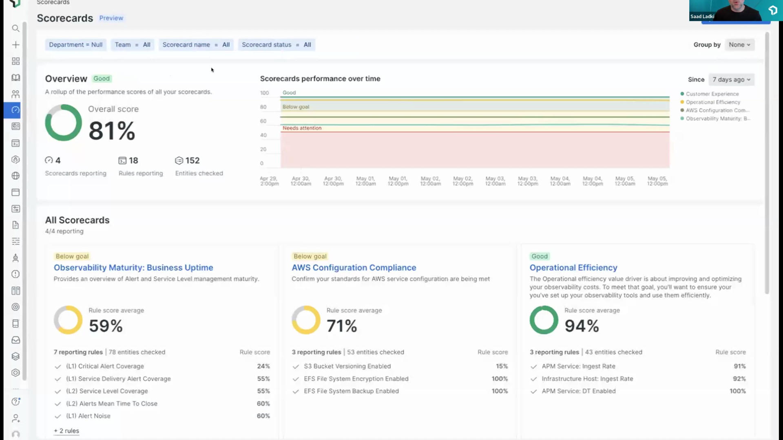Open the mobile device sidebar icon

tap(15, 323)
